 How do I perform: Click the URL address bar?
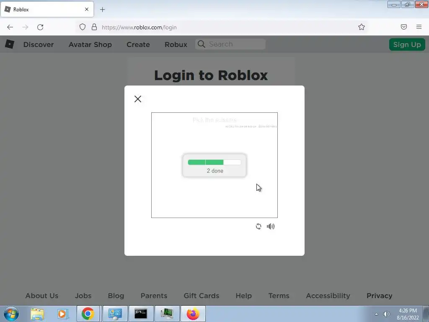click(222, 27)
